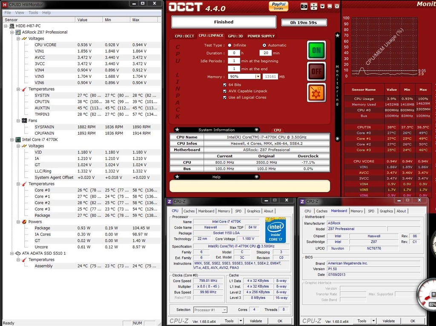
Task: Click Validate in the right CPU-Z window
Action: (x=389, y=321)
